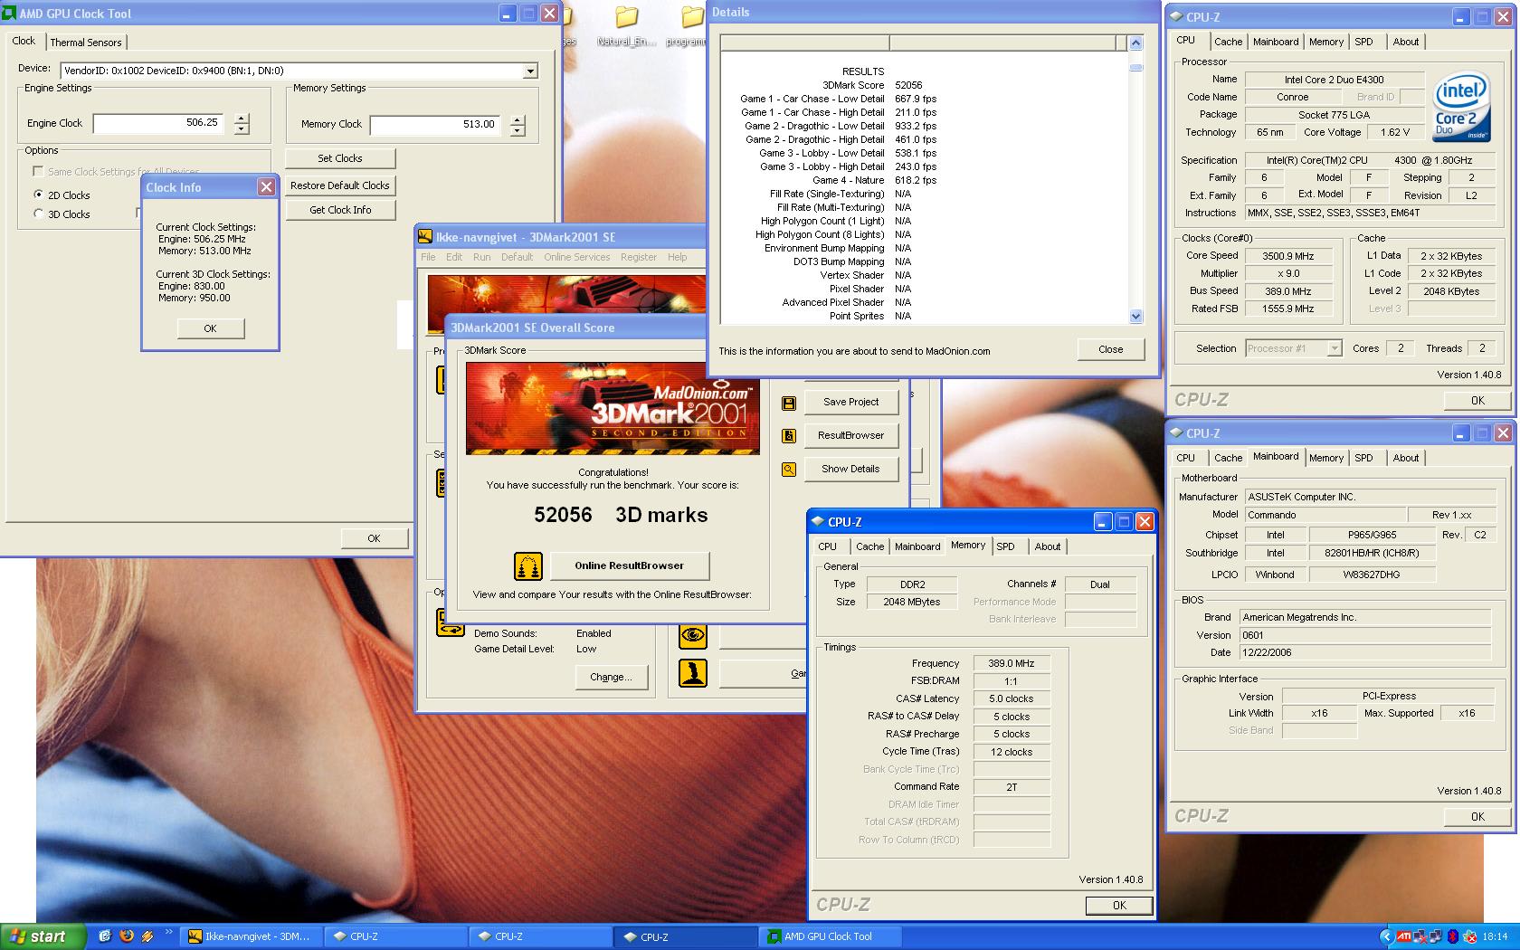Open the SPD tab in CPU-Z Memory window
Viewport: 1520px width, 950px height.
1005,546
